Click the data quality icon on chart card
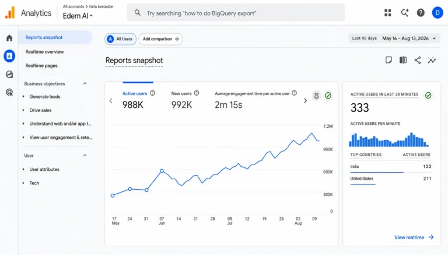Image resolution: width=448 pixels, height=255 pixels. point(316,96)
